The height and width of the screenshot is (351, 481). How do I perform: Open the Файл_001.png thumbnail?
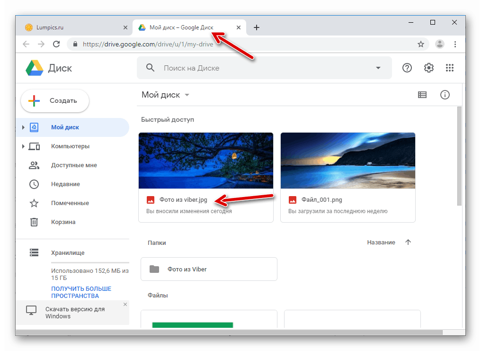[x=348, y=161]
